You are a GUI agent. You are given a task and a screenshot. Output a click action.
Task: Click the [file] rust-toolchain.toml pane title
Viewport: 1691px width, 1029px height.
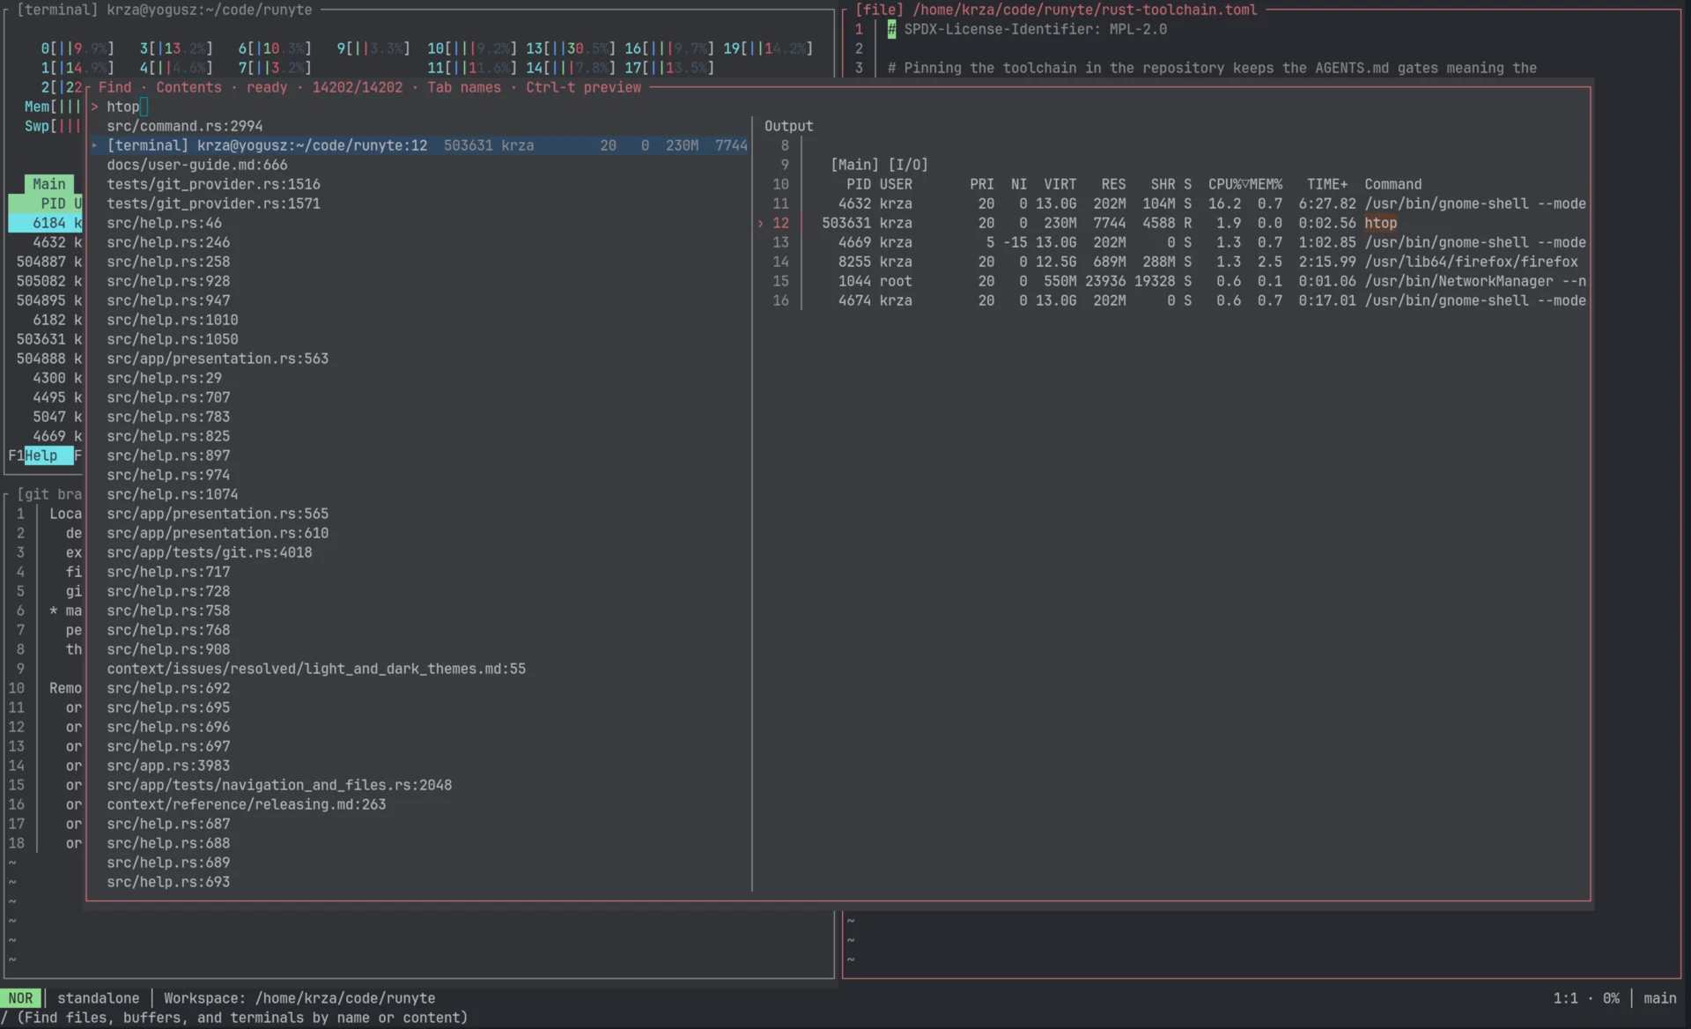(x=1057, y=10)
